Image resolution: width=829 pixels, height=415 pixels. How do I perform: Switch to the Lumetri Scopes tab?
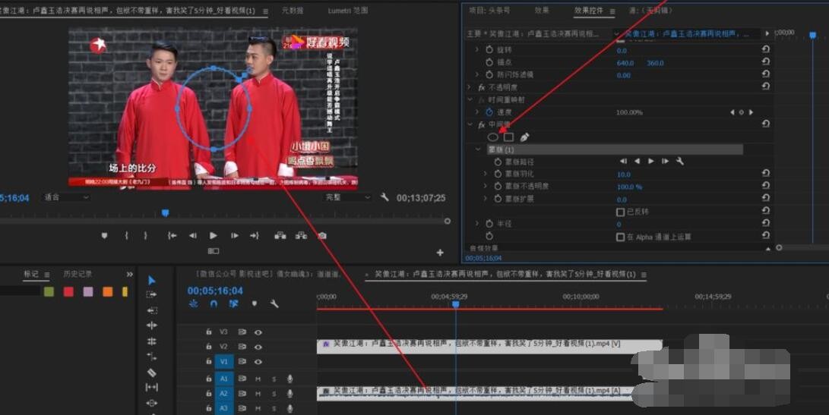(347, 11)
